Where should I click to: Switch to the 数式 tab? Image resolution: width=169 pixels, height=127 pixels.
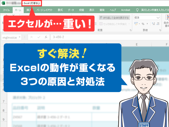pyautogui.click(x=60, y=10)
